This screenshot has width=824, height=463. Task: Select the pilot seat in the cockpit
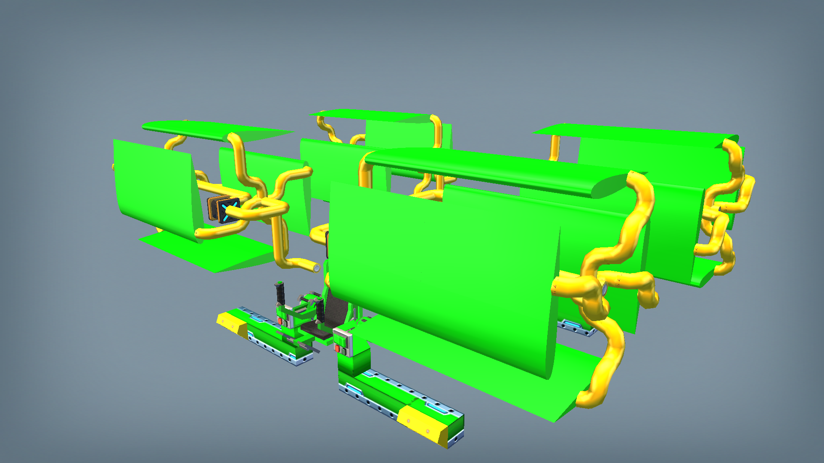point(333,315)
